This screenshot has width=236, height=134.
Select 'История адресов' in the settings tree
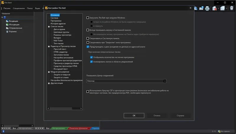coord(58,24)
